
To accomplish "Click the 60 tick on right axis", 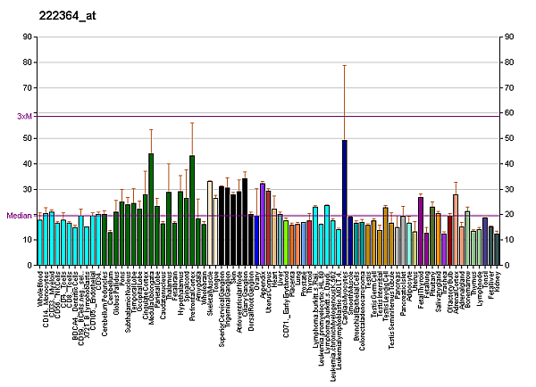I will coord(509,113).
